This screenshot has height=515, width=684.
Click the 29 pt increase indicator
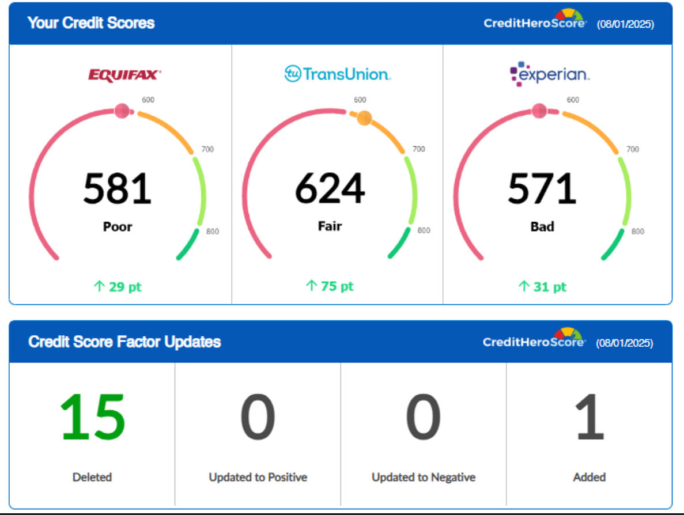coord(118,286)
